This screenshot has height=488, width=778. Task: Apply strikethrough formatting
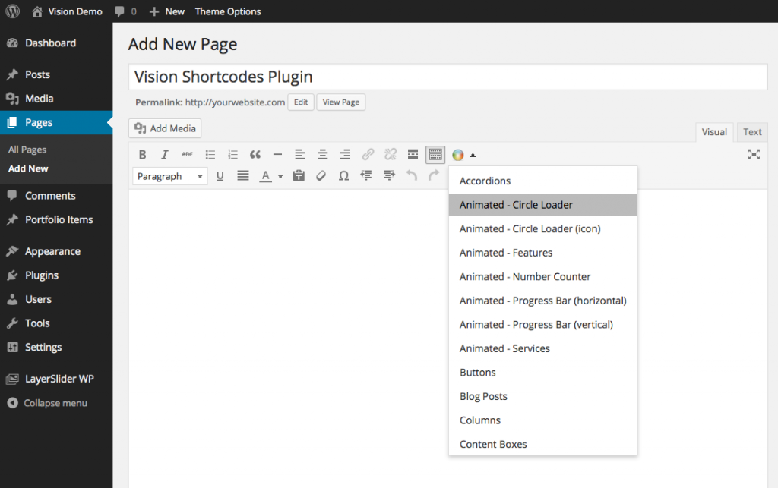(x=187, y=155)
